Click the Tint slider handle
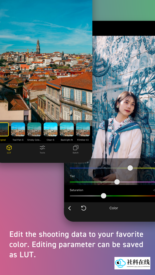Viewport: 155px width, 275px height. click(x=117, y=182)
